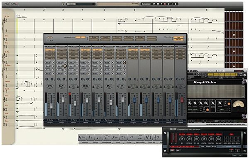Open Output selector on E. Piano channel
Screen dimensions: 249x159
(x=73, y=123)
